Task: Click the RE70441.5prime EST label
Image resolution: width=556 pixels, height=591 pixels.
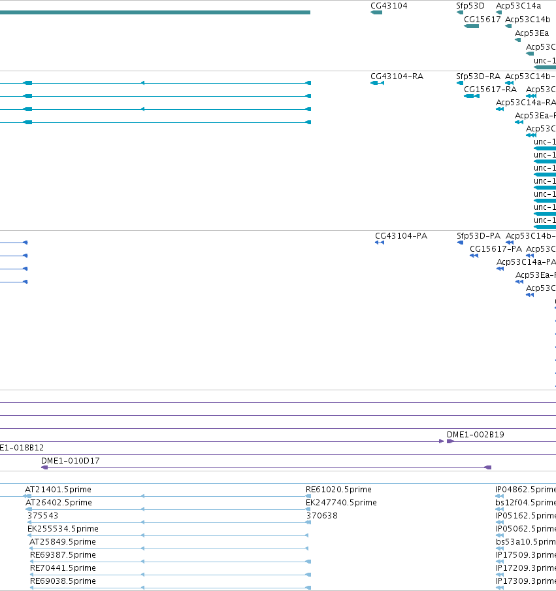Action: pos(63,568)
